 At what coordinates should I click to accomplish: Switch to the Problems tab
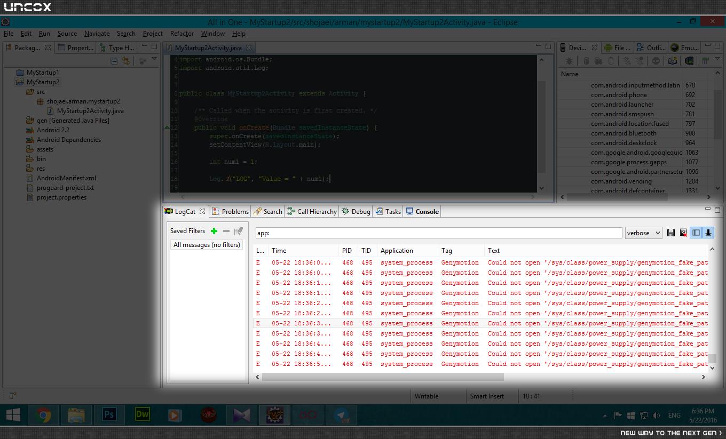[230, 212]
